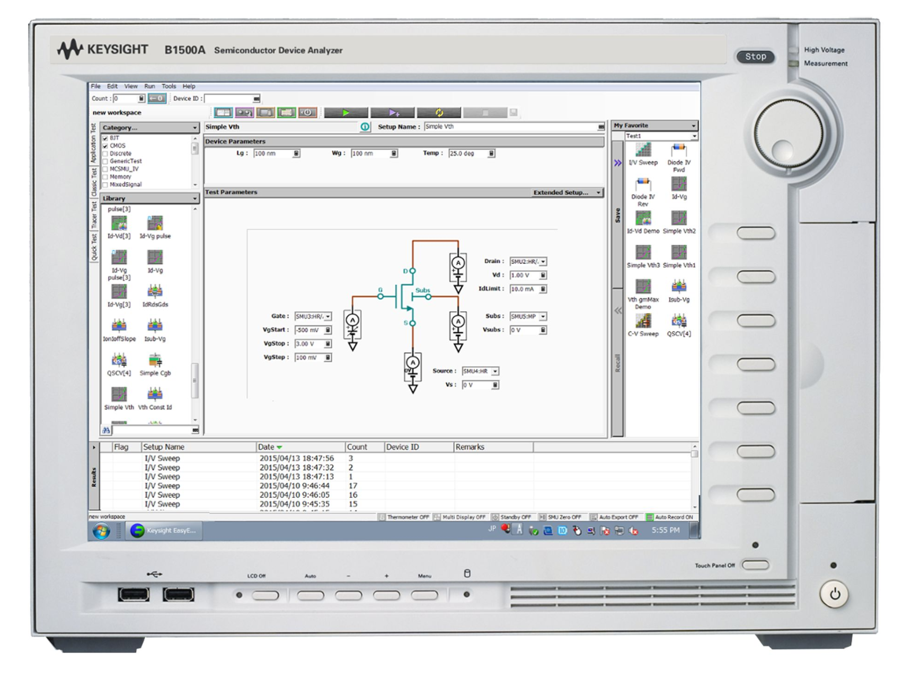Click the Vth Const Id library icon
The width and height of the screenshot is (903, 679).
(155, 396)
